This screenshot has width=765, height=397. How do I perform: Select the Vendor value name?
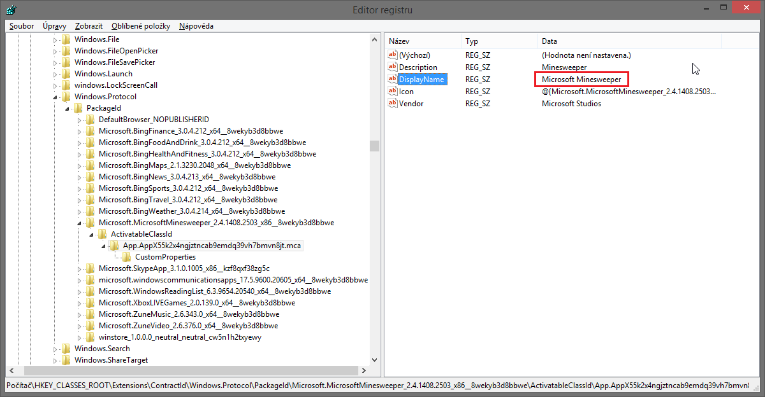[411, 104]
